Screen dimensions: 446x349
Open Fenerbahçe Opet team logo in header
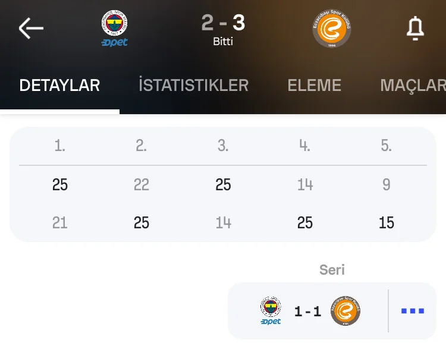115,28
